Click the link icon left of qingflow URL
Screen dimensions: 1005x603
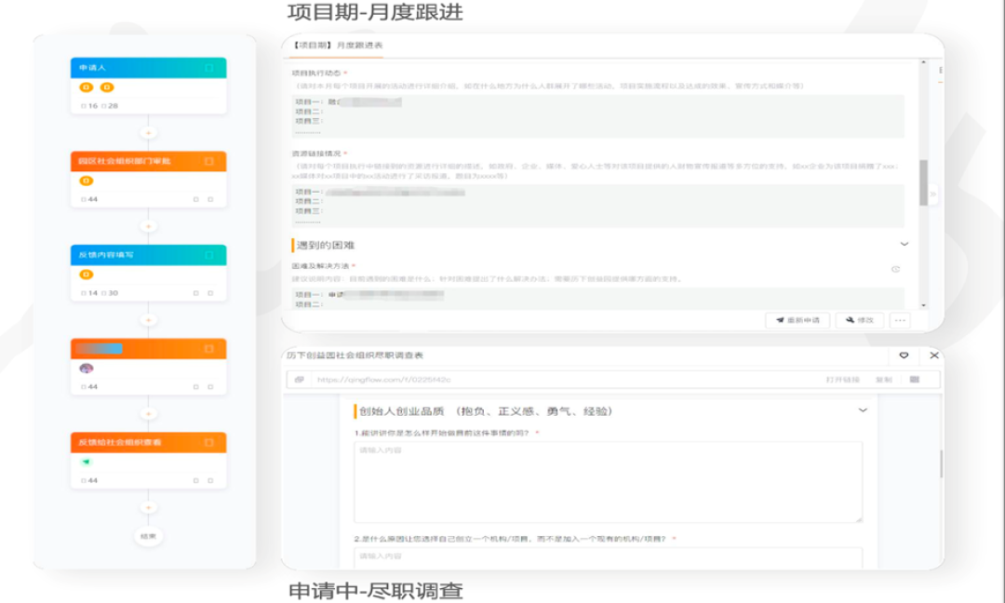(299, 380)
